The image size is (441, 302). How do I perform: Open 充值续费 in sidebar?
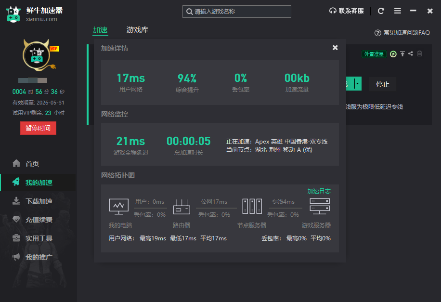[x=38, y=220]
